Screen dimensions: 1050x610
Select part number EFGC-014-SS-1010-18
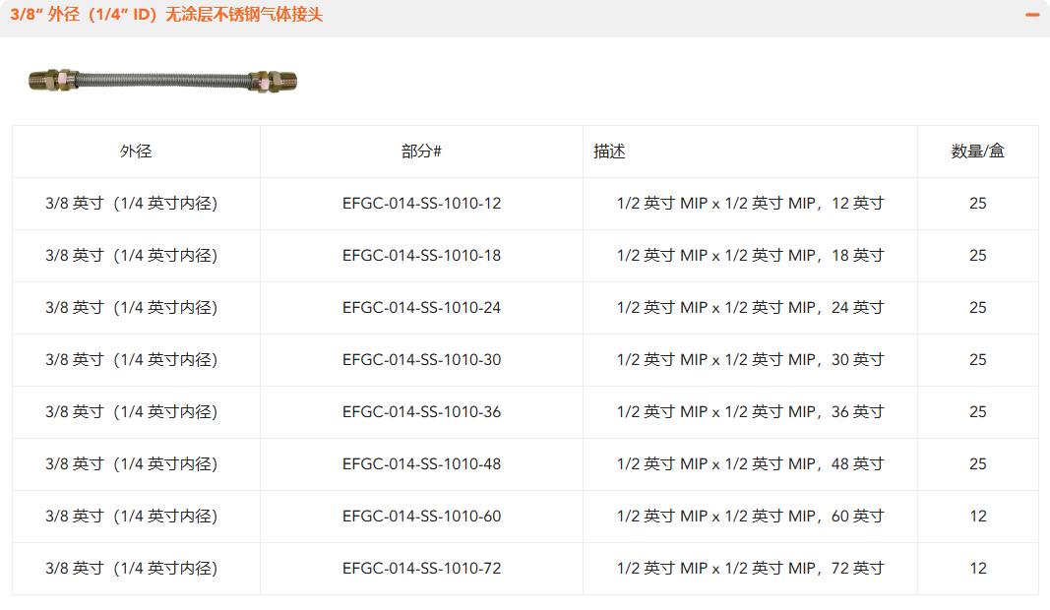(x=421, y=256)
